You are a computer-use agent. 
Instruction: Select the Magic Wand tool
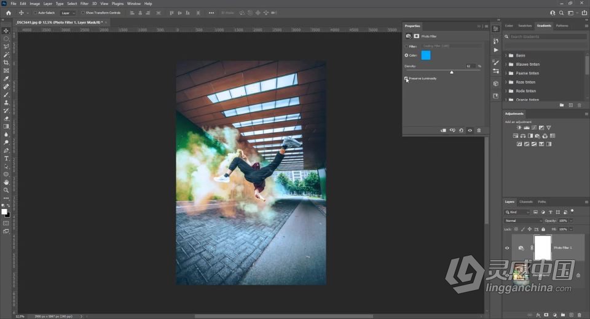click(x=6, y=55)
